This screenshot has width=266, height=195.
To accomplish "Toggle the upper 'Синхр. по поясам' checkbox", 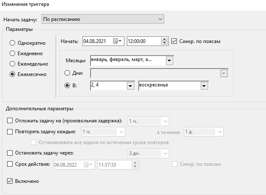I will click(x=174, y=41).
